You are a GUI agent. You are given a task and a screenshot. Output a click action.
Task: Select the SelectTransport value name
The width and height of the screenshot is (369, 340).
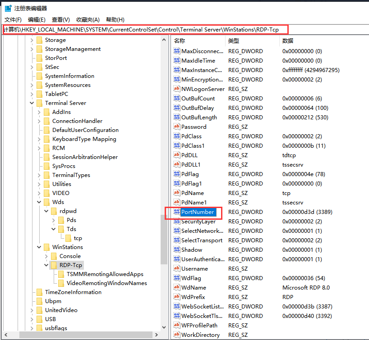(202, 240)
